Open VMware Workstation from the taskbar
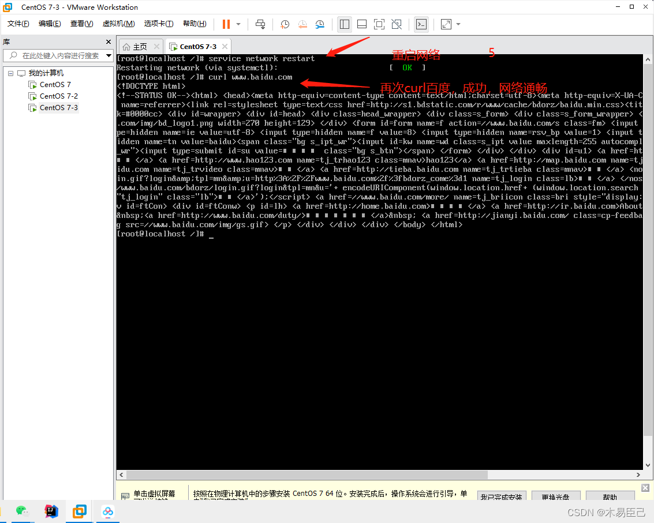Screen dimensions: 654x523 tap(79, 511)
